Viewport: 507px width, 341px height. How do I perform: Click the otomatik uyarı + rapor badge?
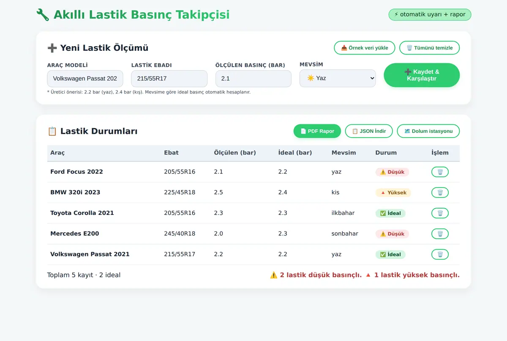[x=430, y=14]
